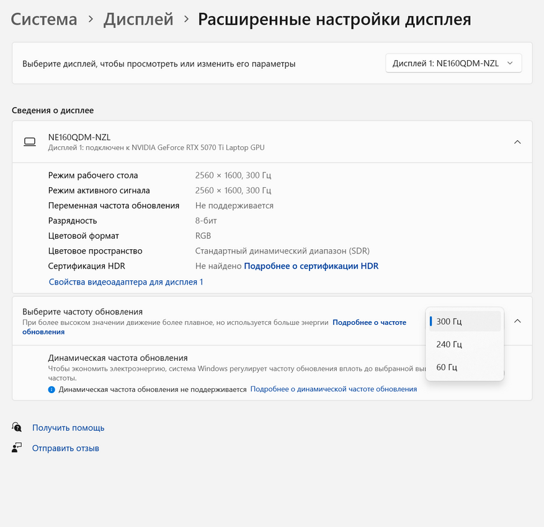This screenshot has height=527, width=544.
Task: Click Стандартный динамический диапазон (SDR) text
Action: pyautogui.click(x=282, y=250)
